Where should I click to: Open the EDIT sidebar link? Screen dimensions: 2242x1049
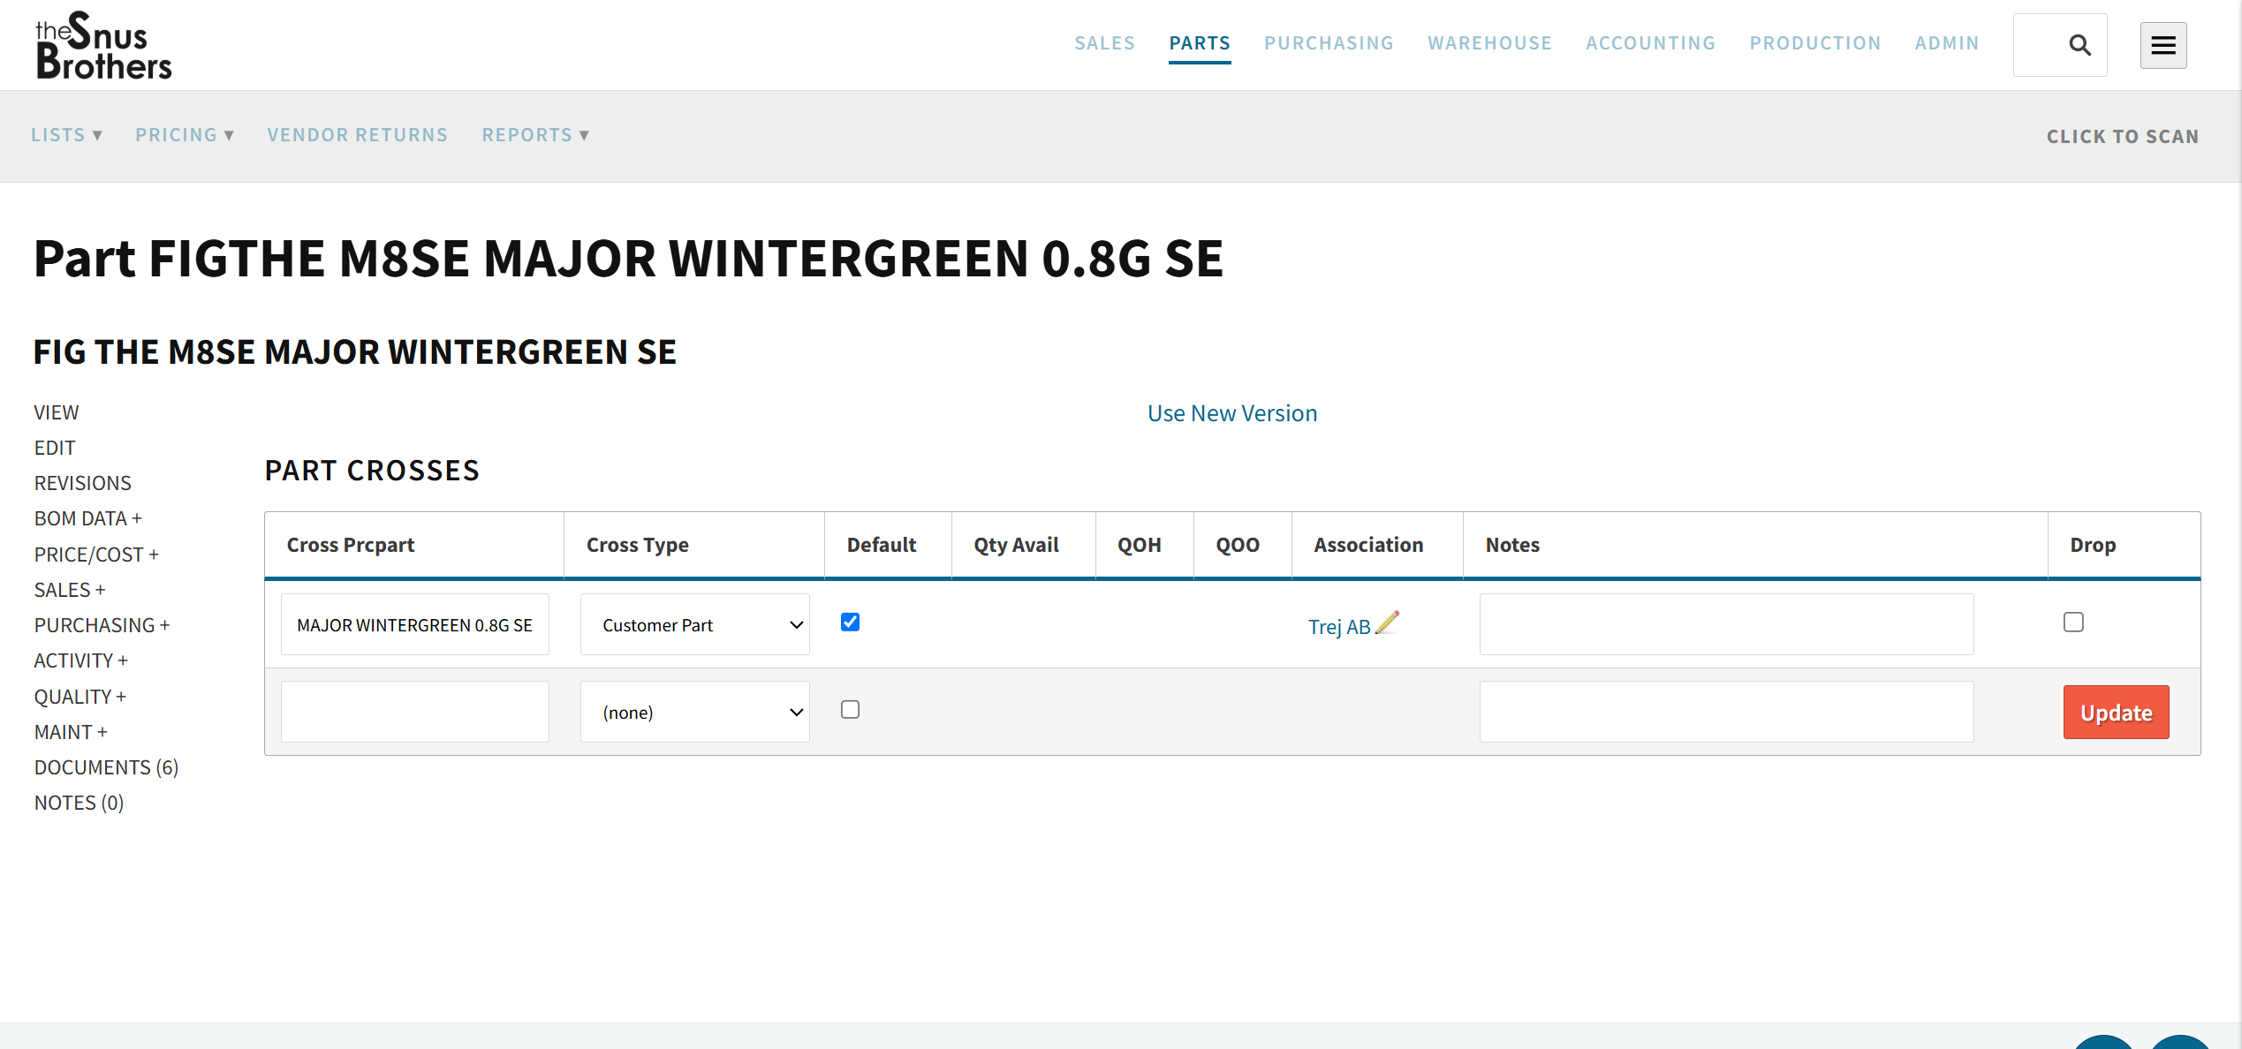click(55, 448)
